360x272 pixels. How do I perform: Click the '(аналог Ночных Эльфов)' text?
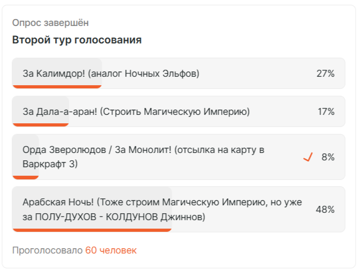pyautogui.click(x=144, y=74)
